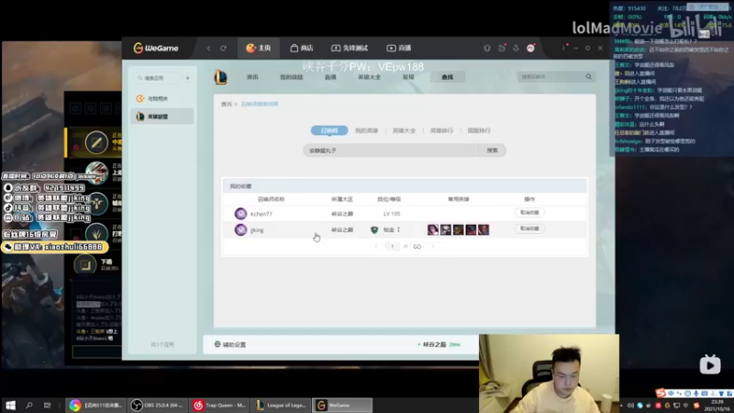Click the 搜索应用 field in the sidebar
Screen dimensions: 734x413
point(157,78)
